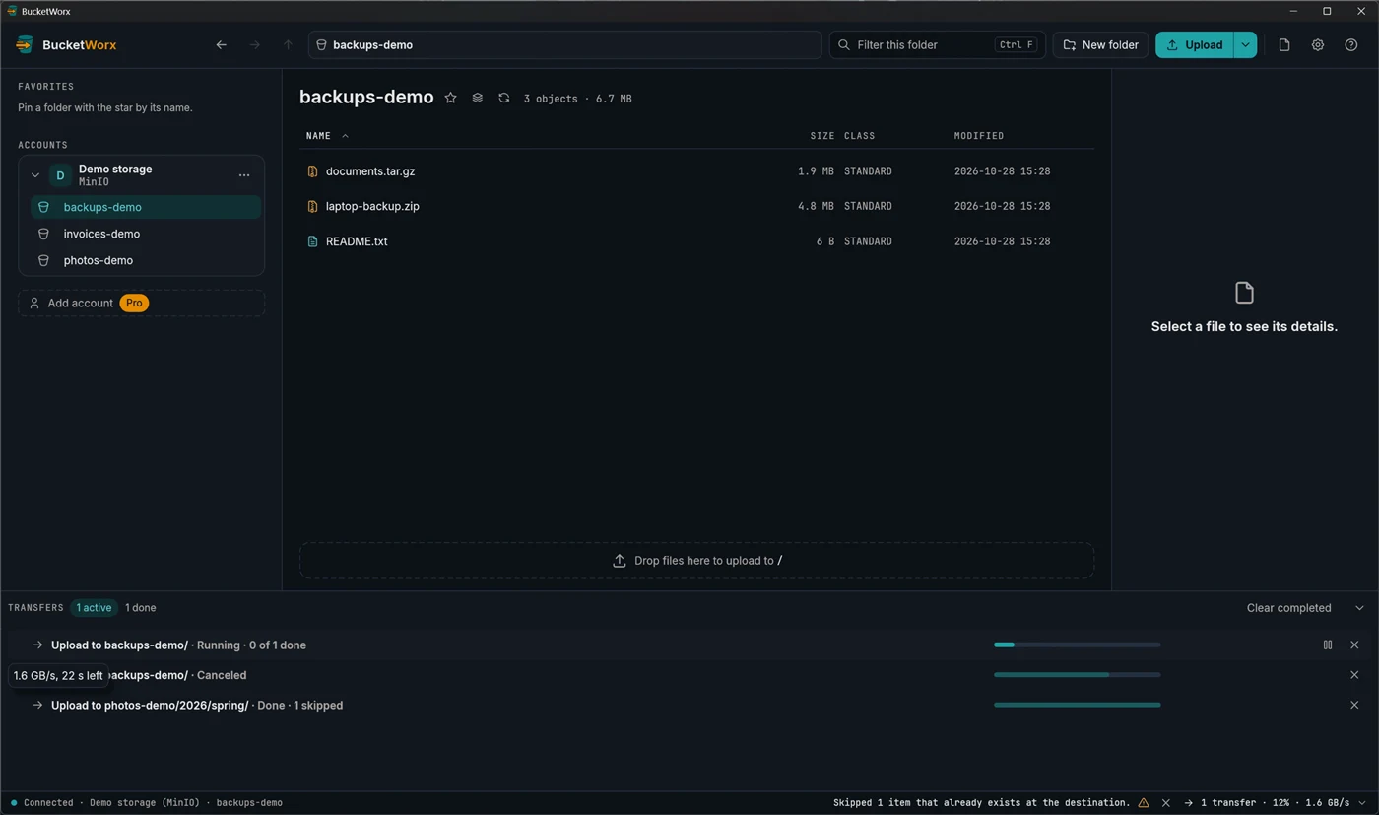Go back with the left arrow

pyautogui.click(x=221, y=45)
